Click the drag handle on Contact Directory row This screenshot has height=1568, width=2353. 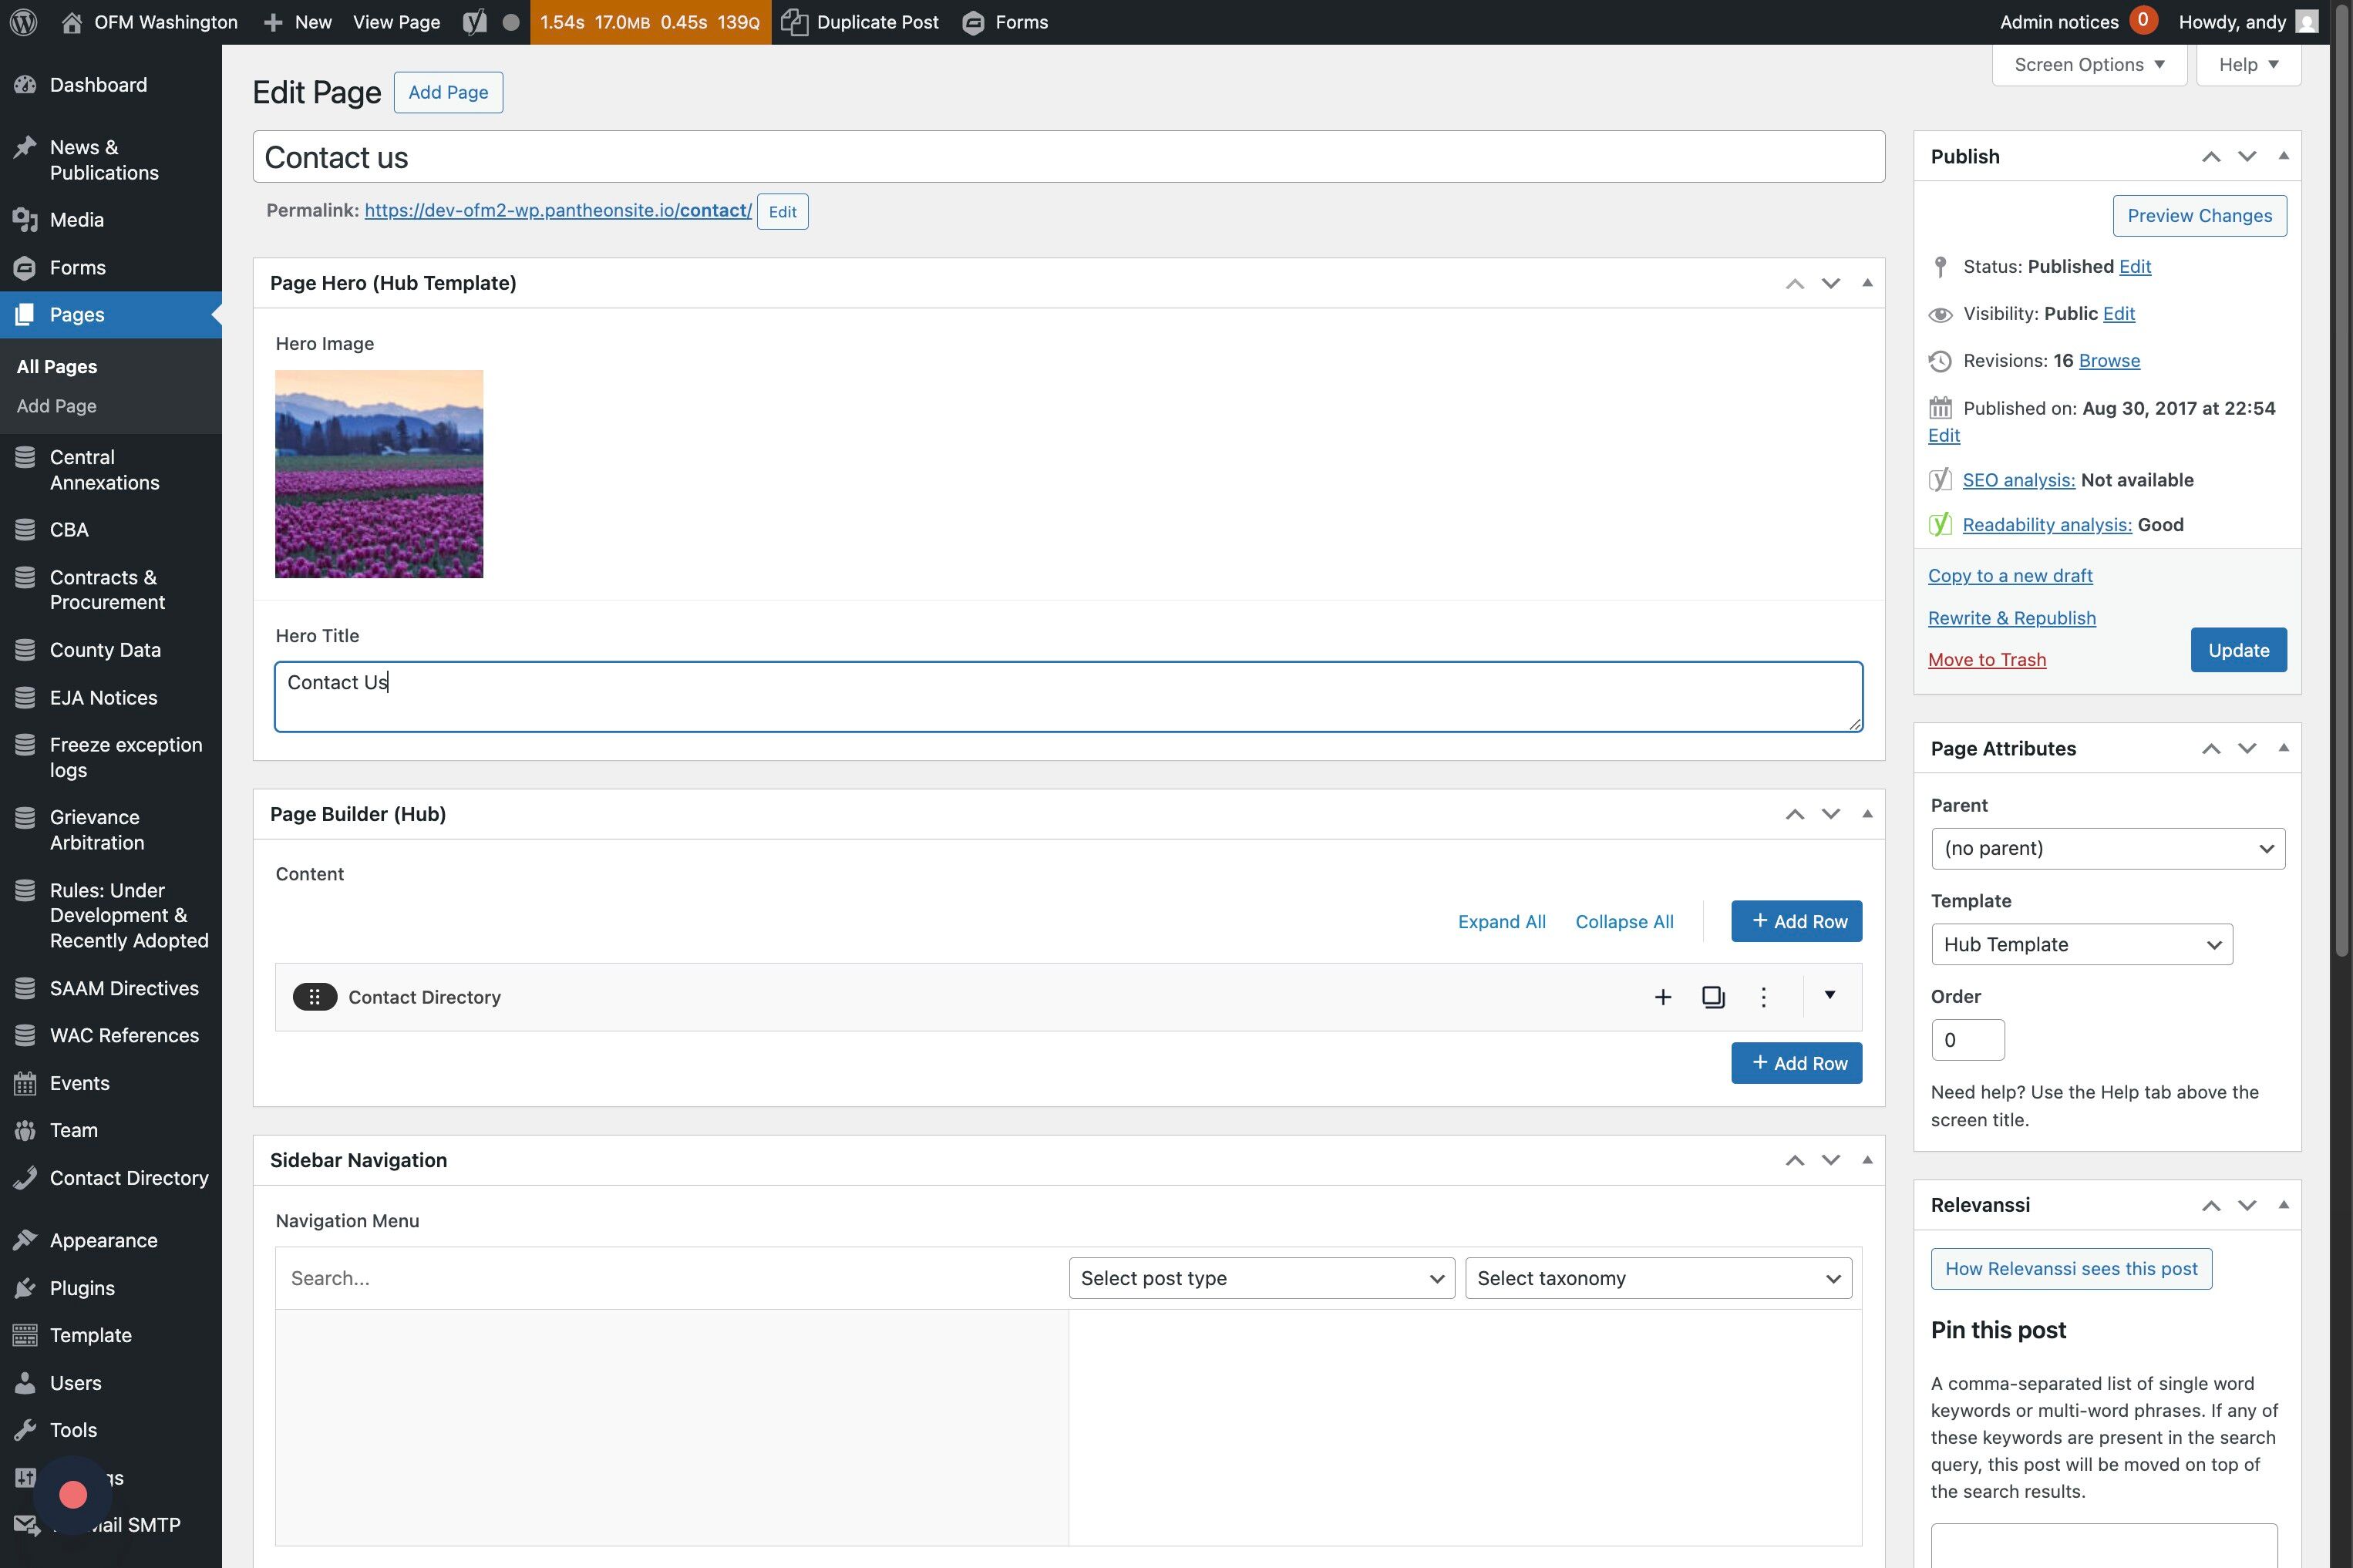click(x=314, y=997)
